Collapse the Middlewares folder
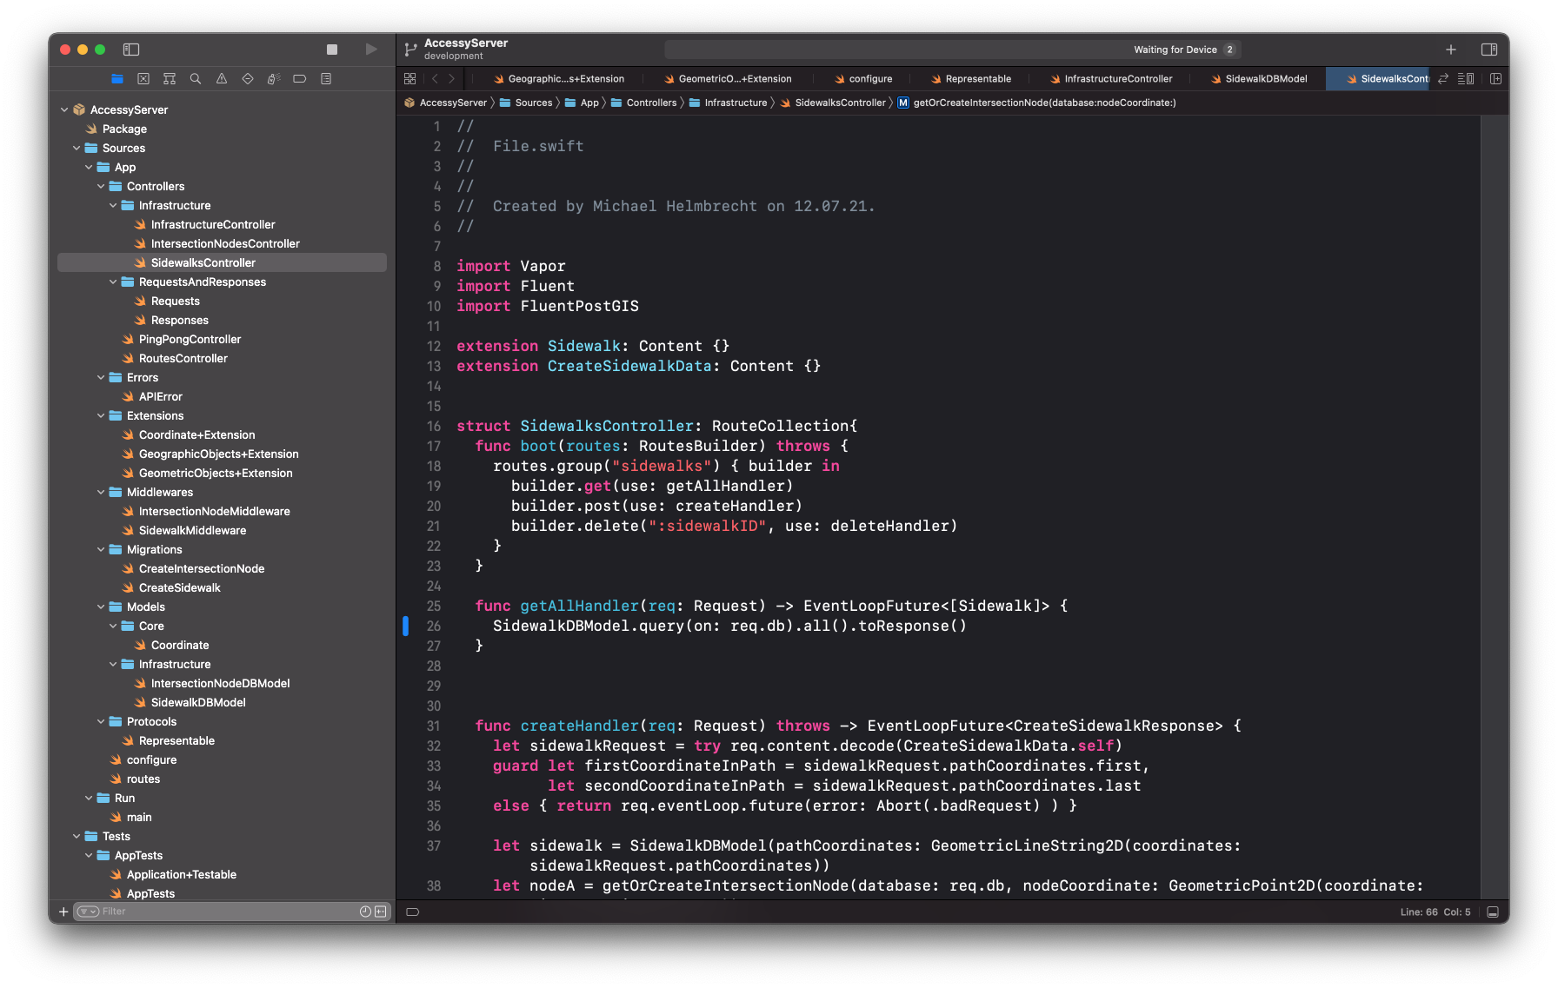1558x988 pixels. click(x=101, y=493)
